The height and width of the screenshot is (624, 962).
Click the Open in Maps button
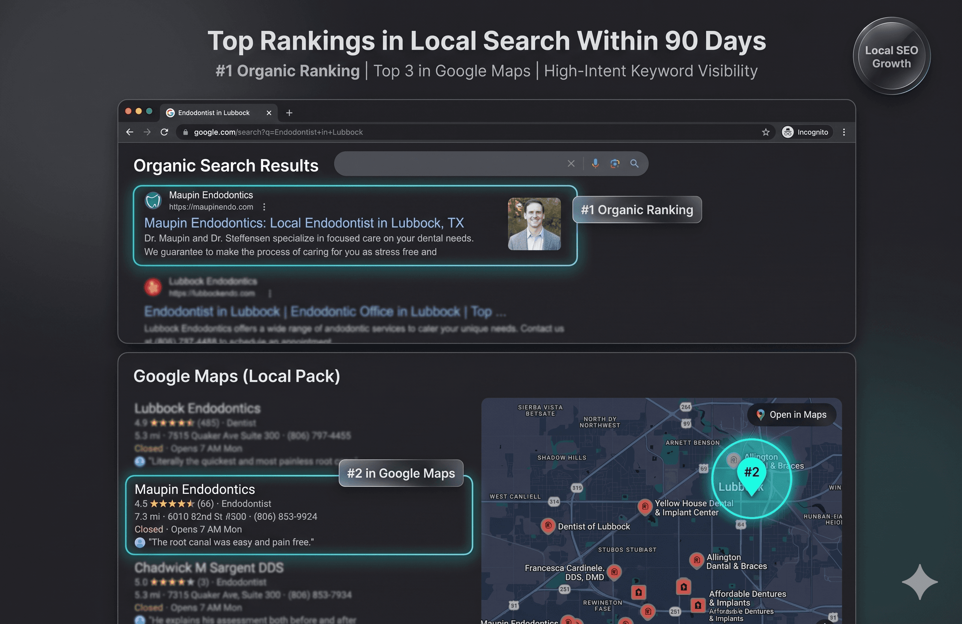tap(792, 414)
